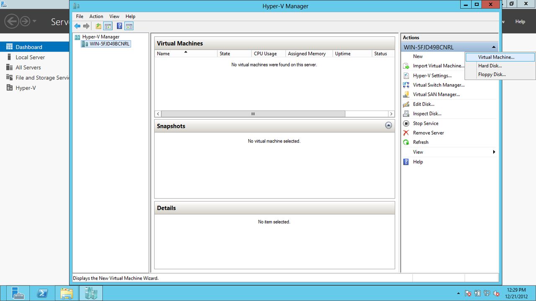Sort by State column header
The image size is (536, 301).
(234, 54)
